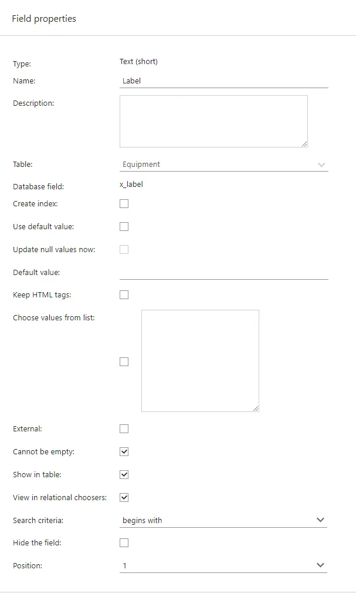This screenshot has height=593, width=356.
Task: Enable the Hide the field checkbox
Action: [x=124, y=543]
